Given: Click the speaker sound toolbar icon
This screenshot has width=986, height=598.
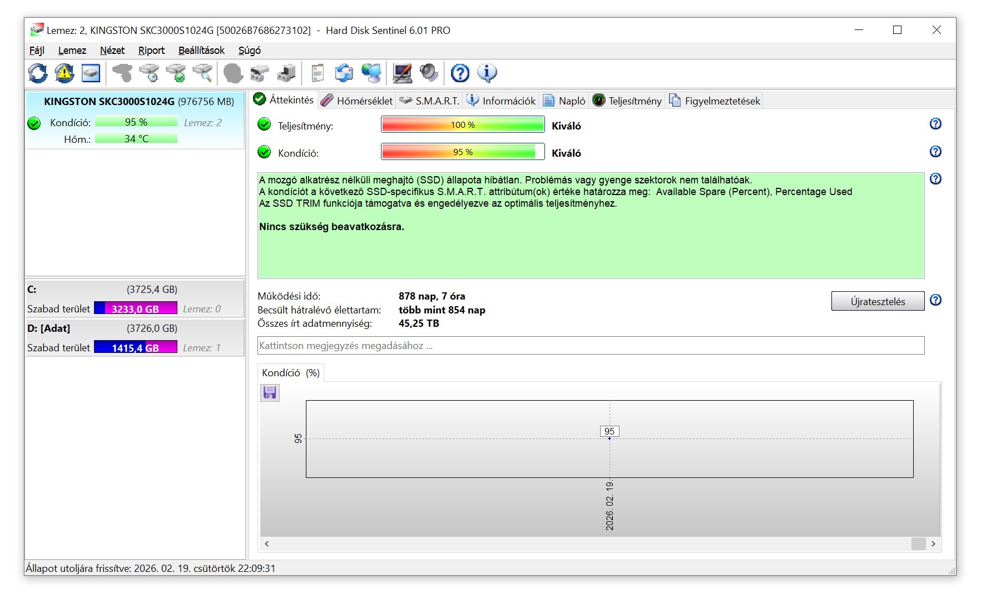Looking at the screenshot, I should [429, 73].
